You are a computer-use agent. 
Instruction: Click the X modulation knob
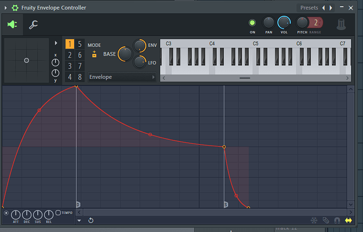[x=55, y=62]
